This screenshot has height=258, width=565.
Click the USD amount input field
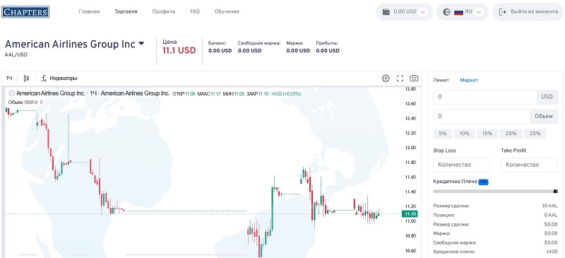click(x=484, y=97)
